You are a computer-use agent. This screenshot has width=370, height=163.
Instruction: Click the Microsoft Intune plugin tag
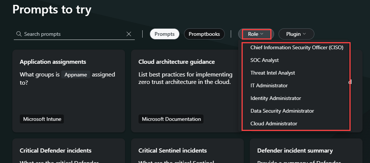42,119
